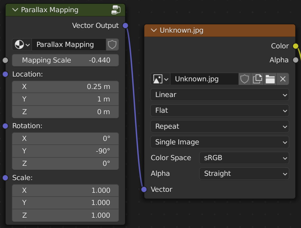Open the Linear interpolation dropdown

[x=220, y=95]
